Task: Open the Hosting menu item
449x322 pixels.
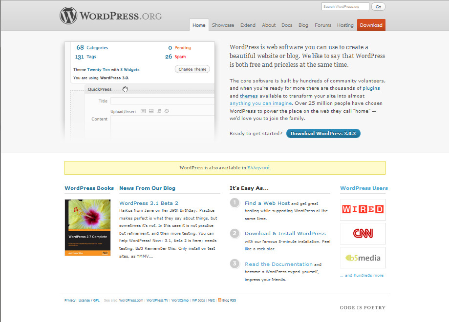Action: (x=345, y=25)
